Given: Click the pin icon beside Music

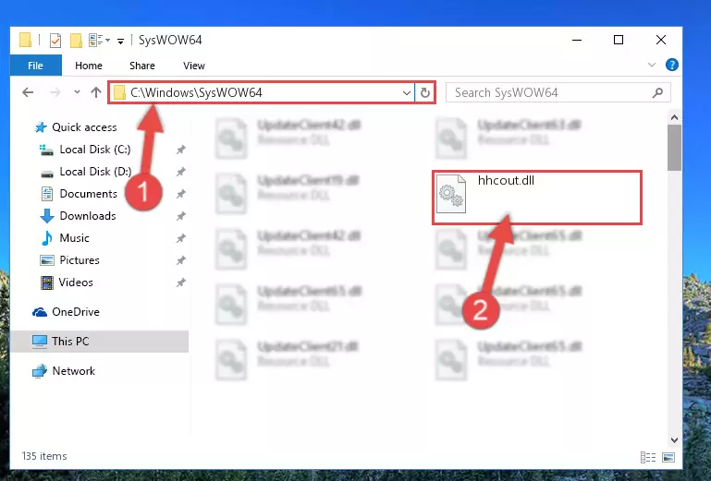Looking at the screenshot, I should [181, 238].
